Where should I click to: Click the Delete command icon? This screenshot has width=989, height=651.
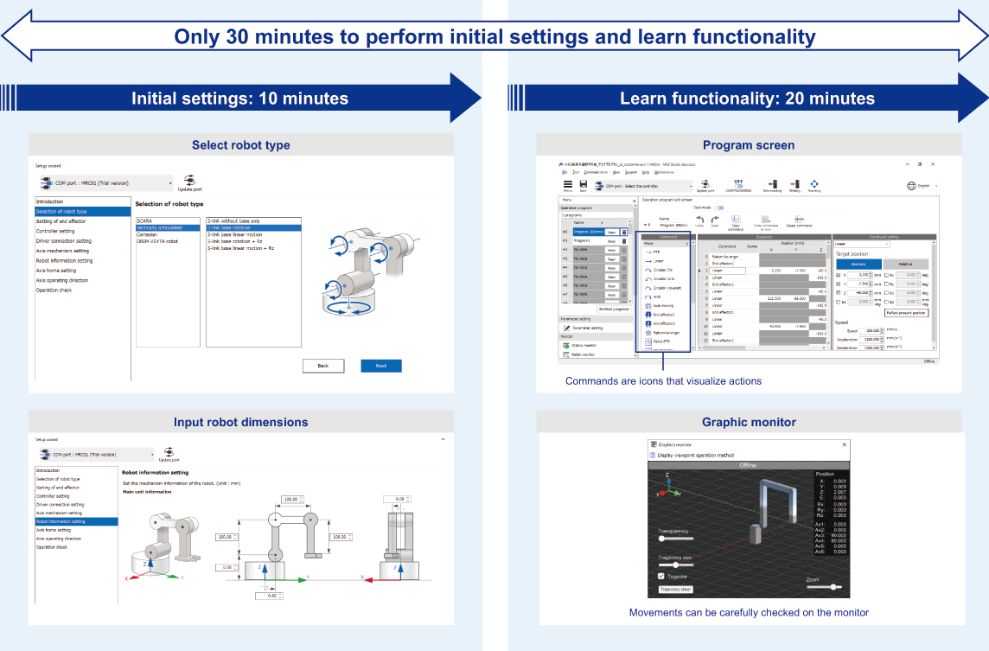tap(799, 219)
